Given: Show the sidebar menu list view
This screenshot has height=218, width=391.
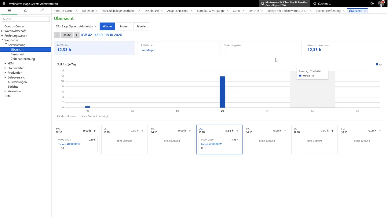Looking at the screenshot, I should click(x=9, y=11).
